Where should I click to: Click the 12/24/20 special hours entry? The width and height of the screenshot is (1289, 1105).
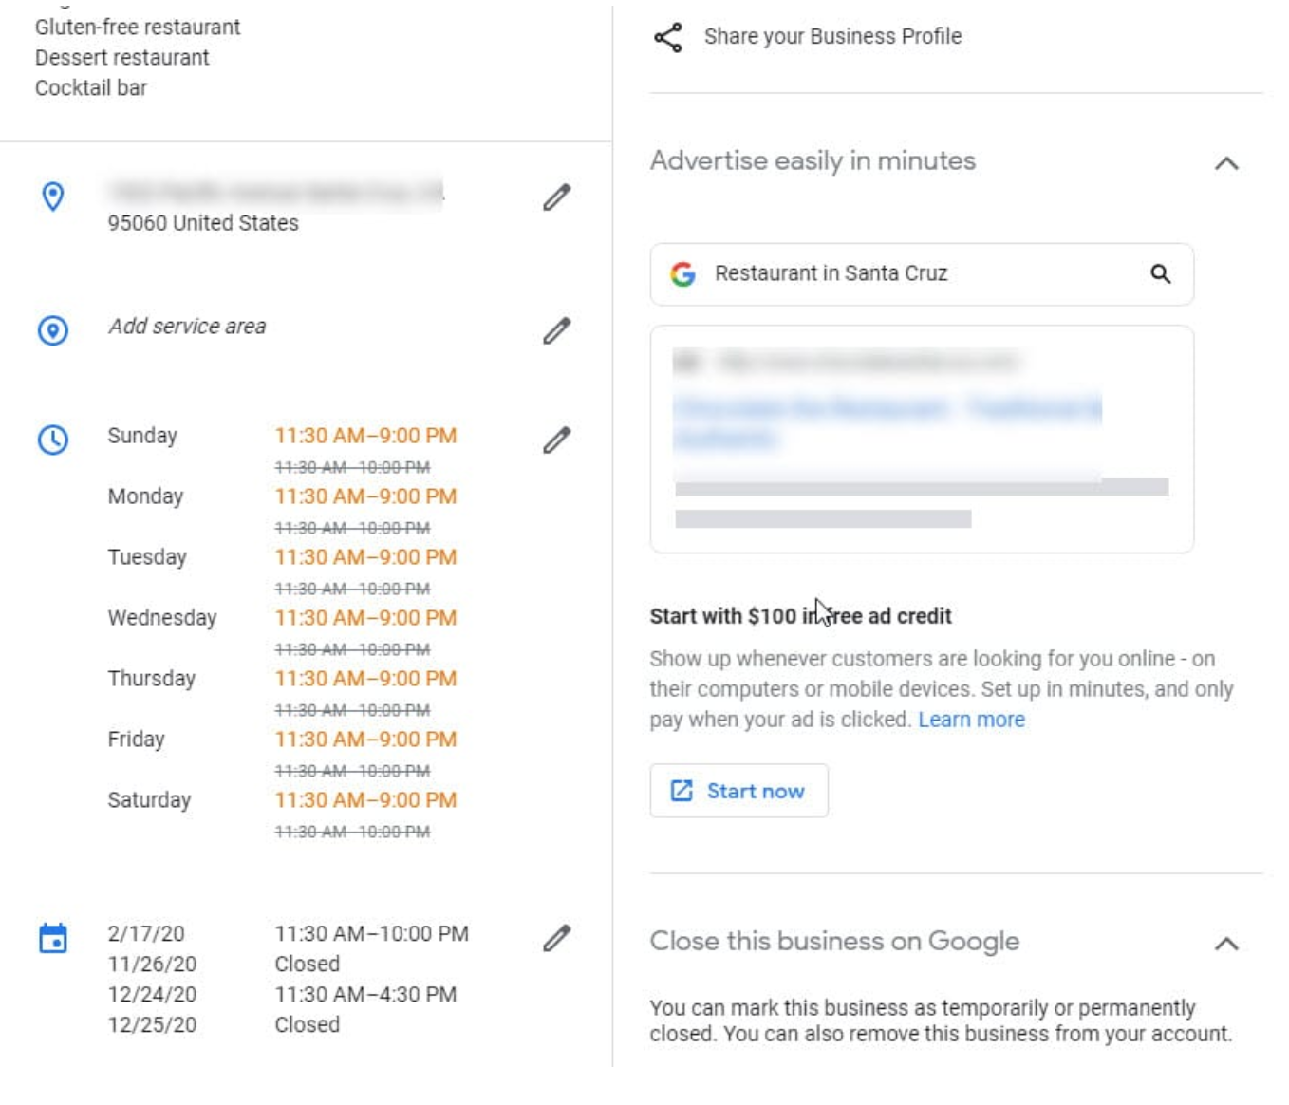(152, 995)
